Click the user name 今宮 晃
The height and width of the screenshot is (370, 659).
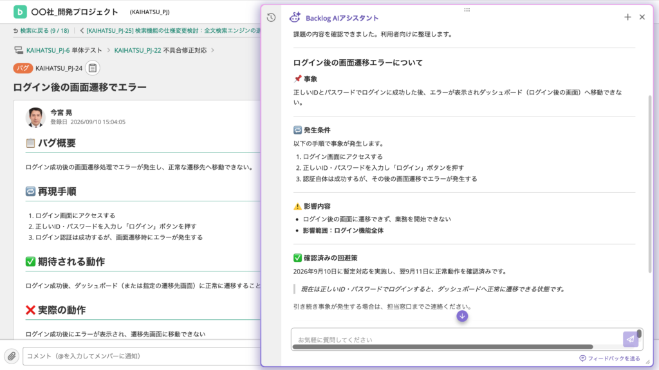[x=61, y=112]
